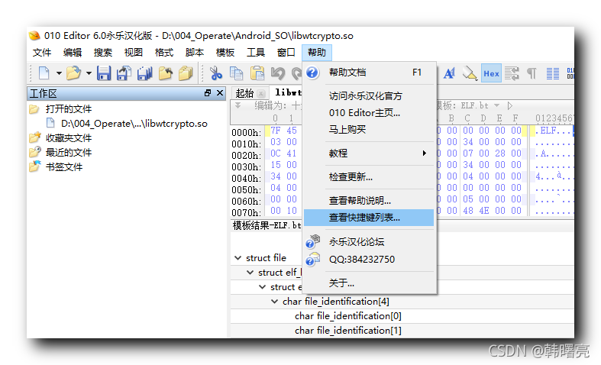Click the column layout lines icon

[x=552, y=73]
